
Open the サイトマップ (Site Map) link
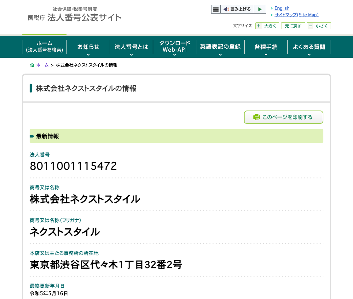pos(297,15)
